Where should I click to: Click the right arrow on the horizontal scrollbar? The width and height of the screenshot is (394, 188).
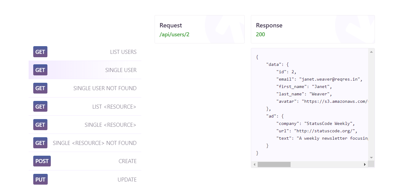365,164
